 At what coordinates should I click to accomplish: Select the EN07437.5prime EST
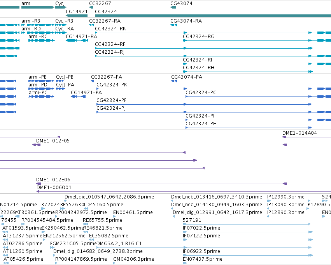pos(203,260)
